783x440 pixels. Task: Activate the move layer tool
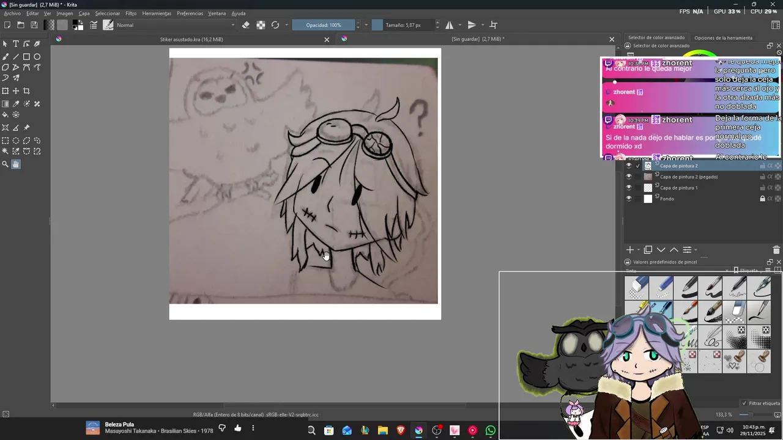tap(16, 91)
